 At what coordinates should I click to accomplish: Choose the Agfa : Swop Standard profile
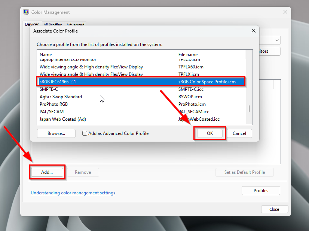[x=61, y=97]
